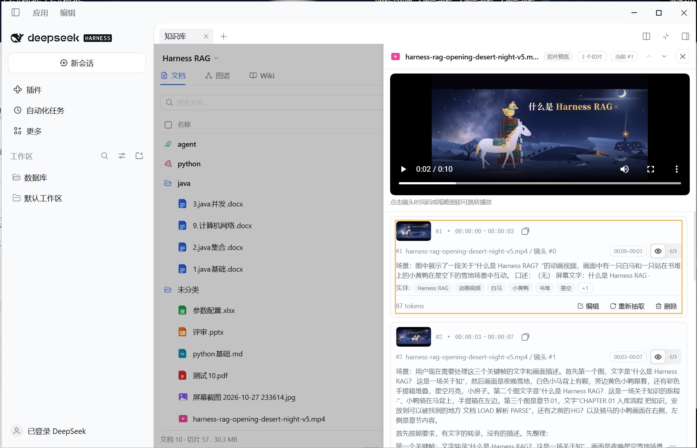Open the 应用 menu
Viewport: 697px width, 448px height.
(41, 13)
